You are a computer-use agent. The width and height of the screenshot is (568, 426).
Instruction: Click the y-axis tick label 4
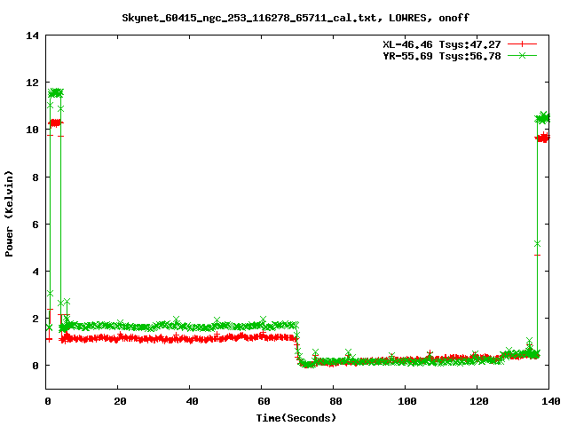pyautogui.click(x=35, y=272)
